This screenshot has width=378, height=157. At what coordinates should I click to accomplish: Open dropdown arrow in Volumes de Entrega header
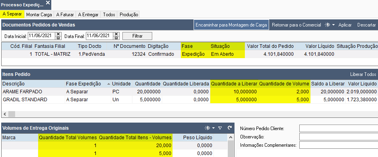point(213,128)
